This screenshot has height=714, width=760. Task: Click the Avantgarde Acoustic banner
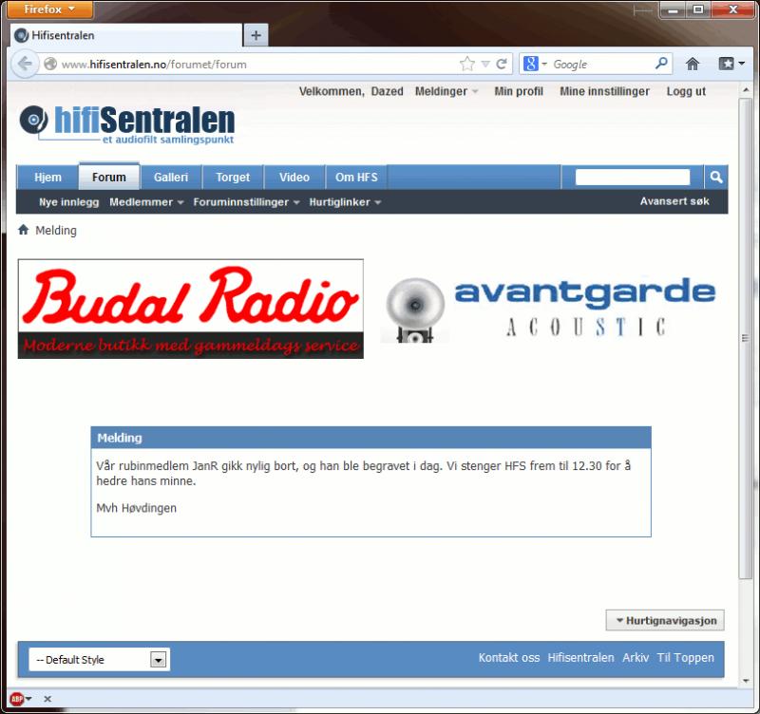click(x=551, y=310)
